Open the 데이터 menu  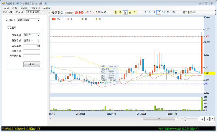(24, 8)
